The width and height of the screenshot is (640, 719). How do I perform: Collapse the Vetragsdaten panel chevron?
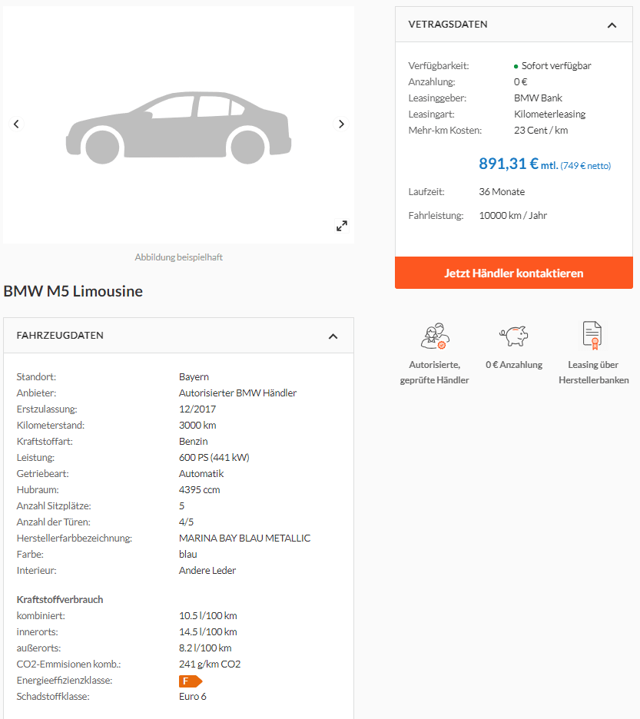pyautogui.click(x=612, y=25)
